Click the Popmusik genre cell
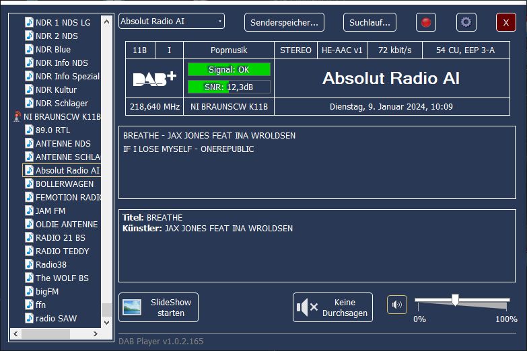This screenshot has width=527, height=351. coord(229,50)
